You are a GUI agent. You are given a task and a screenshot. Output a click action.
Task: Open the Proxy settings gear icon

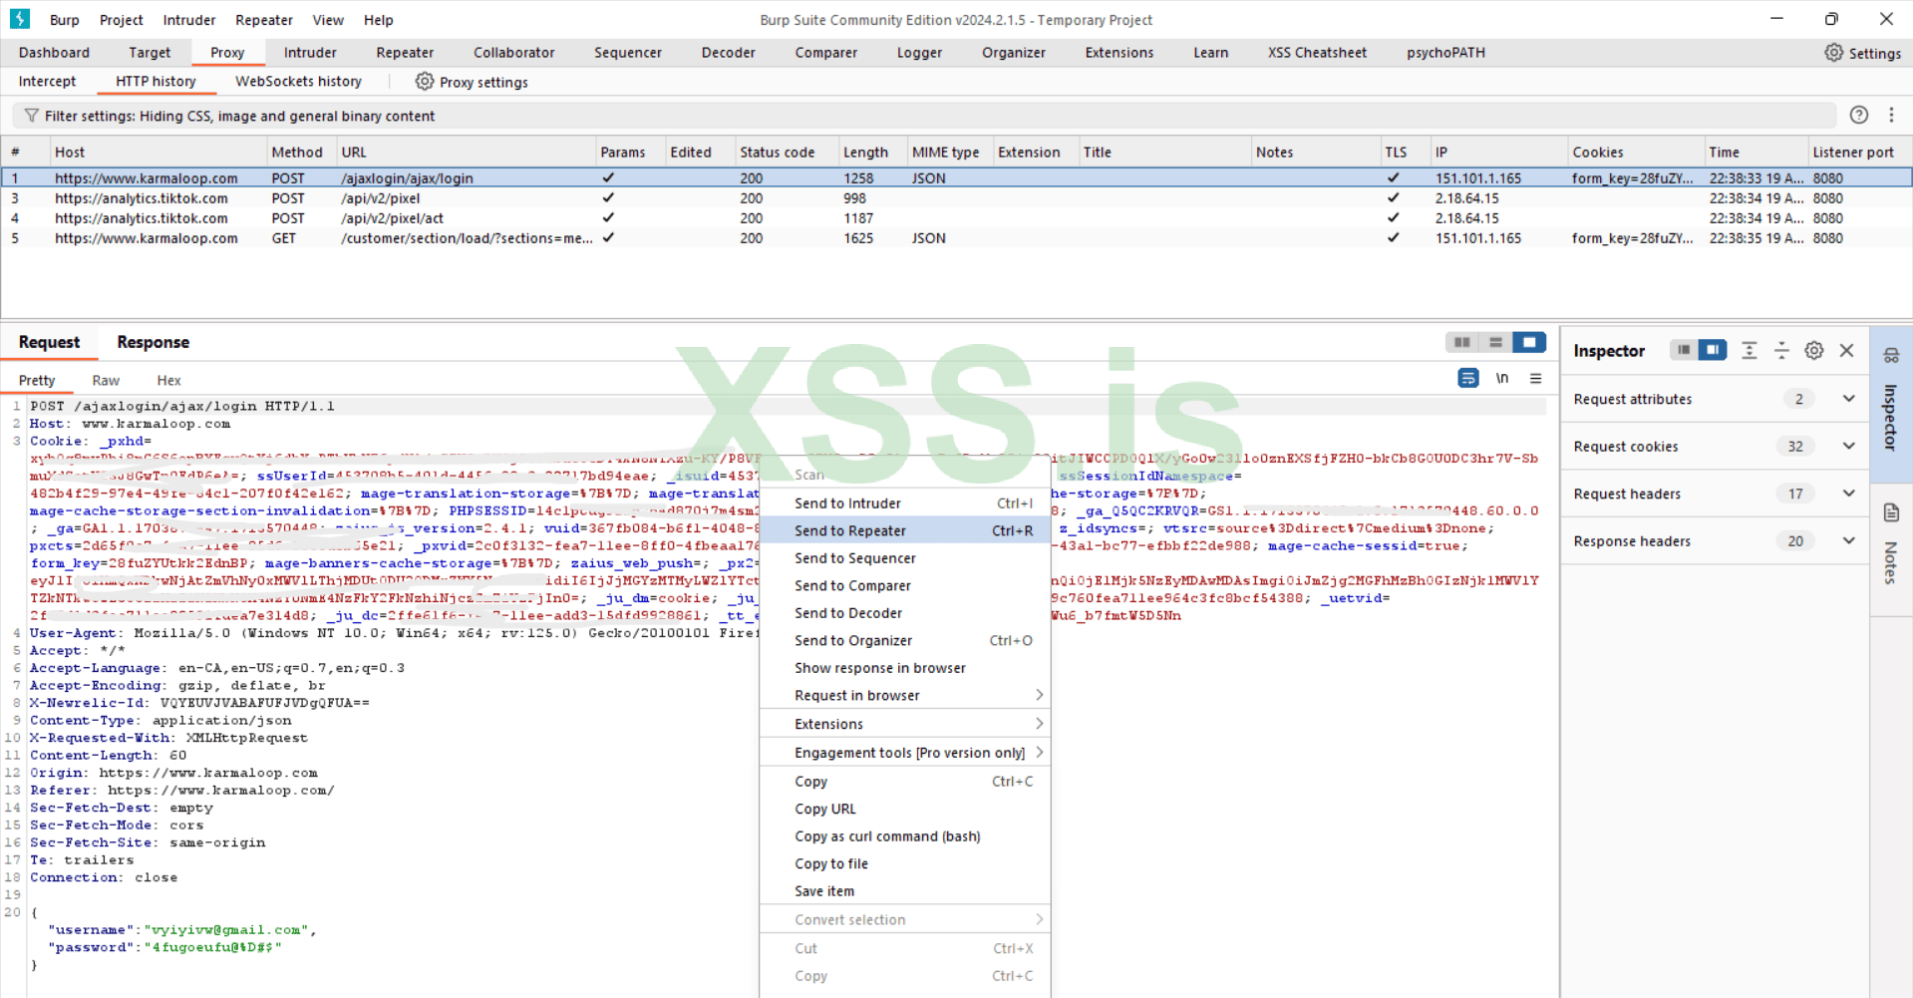pyautogui.click(x=425, y=82)
